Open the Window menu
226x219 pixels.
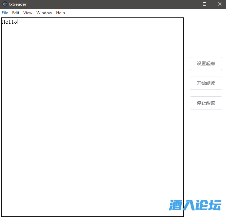pyautogui.click(x=44, y=13)
